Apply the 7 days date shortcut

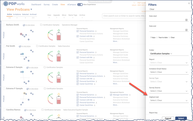(153, 37)
